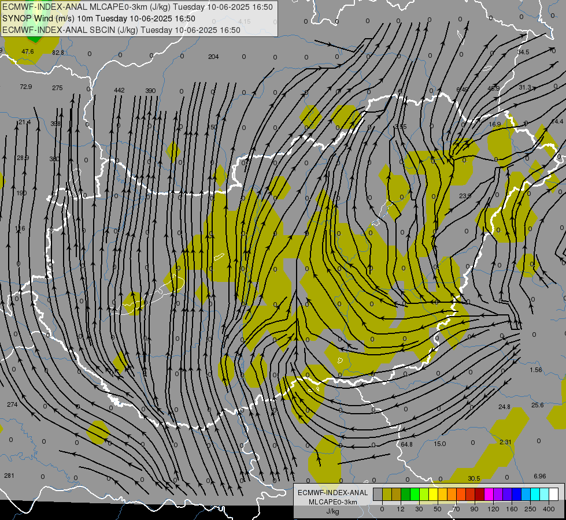
Task: Click the map value 16.9
Action: pyautogui.click(x=495, y=124)
